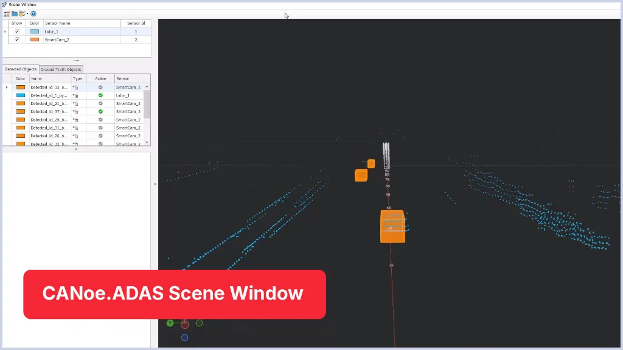The image size is (623, 350).
Task: Click Sensor Id value 2 cell
Action: (x=136, y=39)
